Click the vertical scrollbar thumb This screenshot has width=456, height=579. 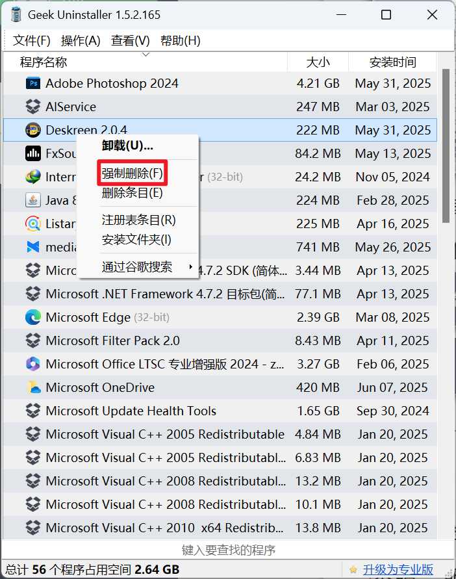click(446, 146)
